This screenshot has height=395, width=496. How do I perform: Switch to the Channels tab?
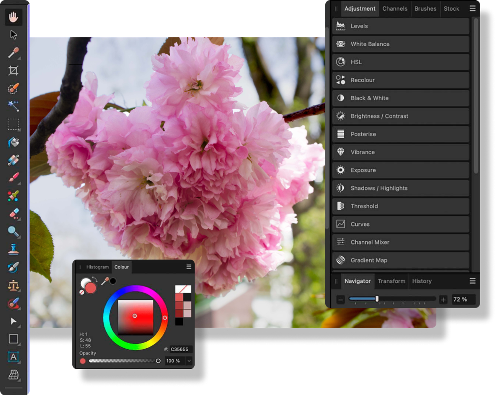395,9
